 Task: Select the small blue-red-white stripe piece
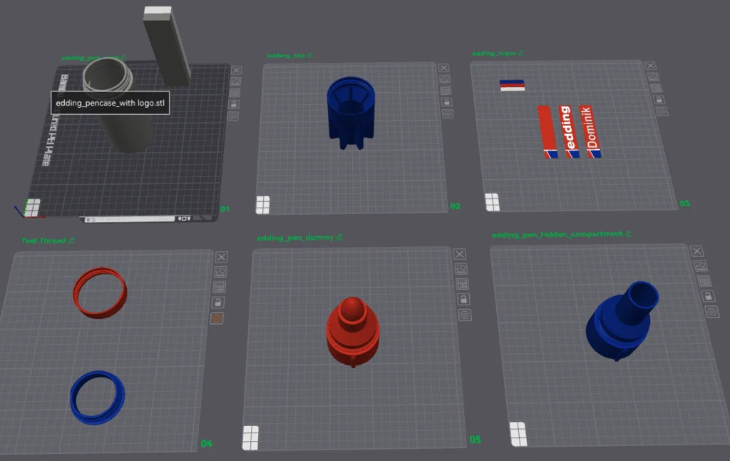[x=512, y=86]
